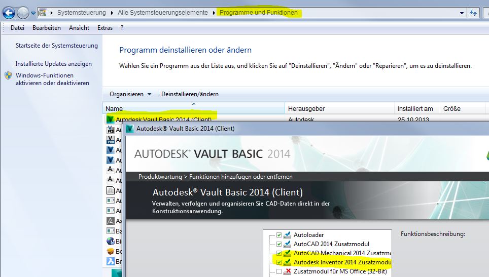This screenshot has width=489, height=277.
Task: Click the box icon of the 'Bo' row
Action: [111, 251]
